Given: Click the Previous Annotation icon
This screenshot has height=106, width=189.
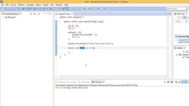Looking at the screenshot, I should pos(87,9).
